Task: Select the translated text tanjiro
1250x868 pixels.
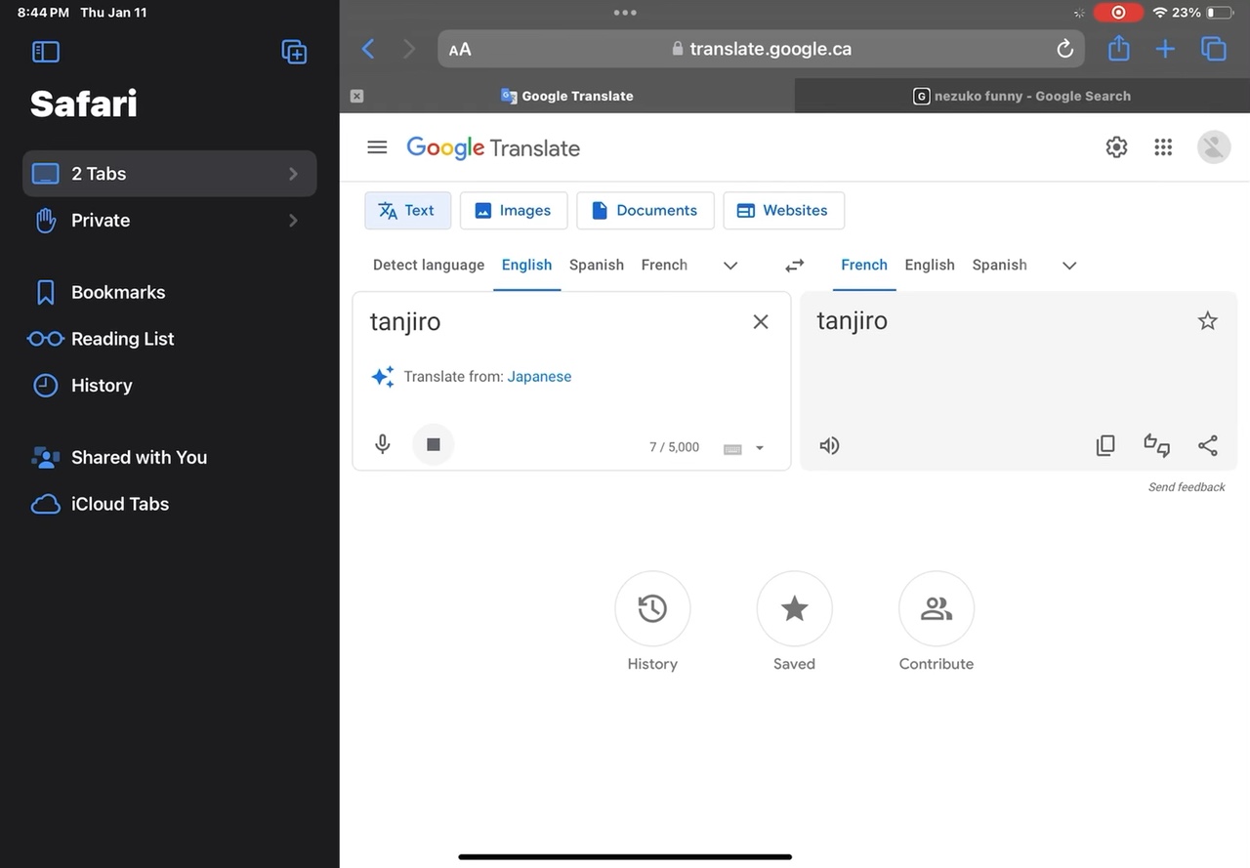Action: click(853, 320)
